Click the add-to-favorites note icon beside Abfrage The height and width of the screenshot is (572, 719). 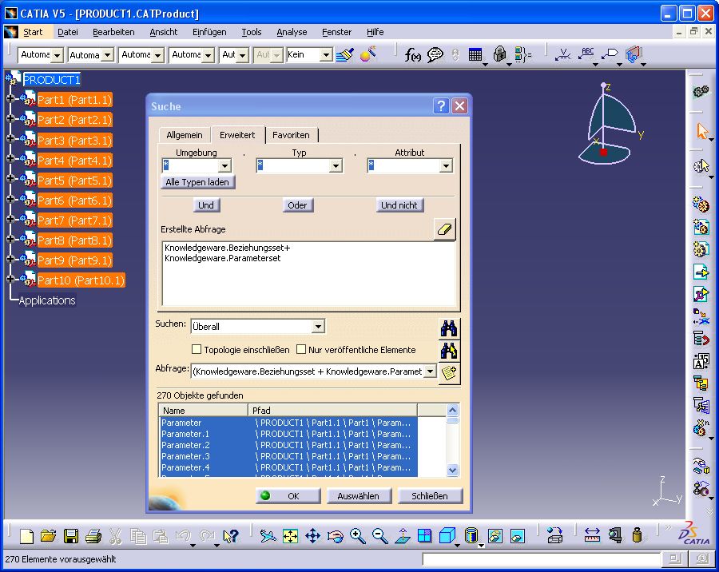click(x=449, y=372)
